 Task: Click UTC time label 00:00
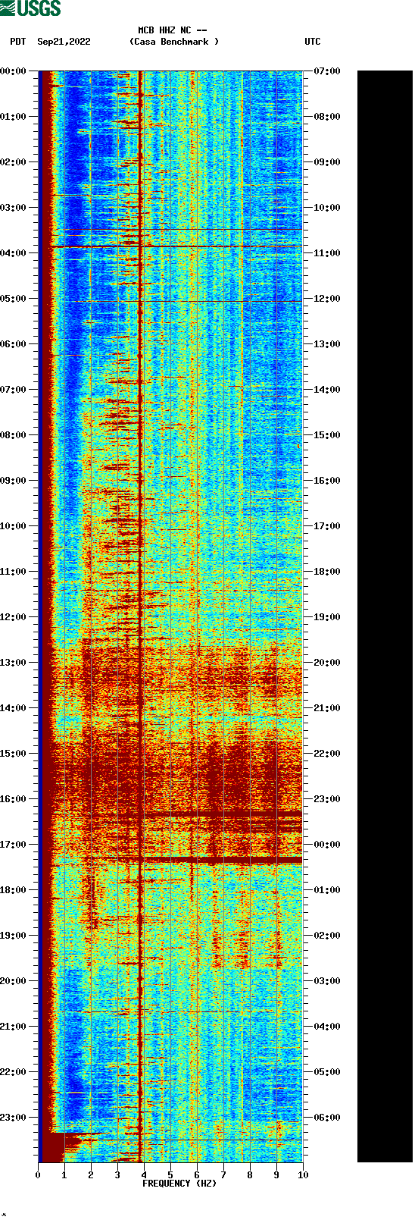pos(327,845)
